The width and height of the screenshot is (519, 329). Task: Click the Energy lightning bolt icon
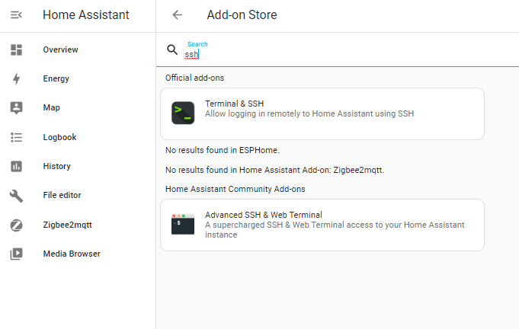tap(16, 78)
